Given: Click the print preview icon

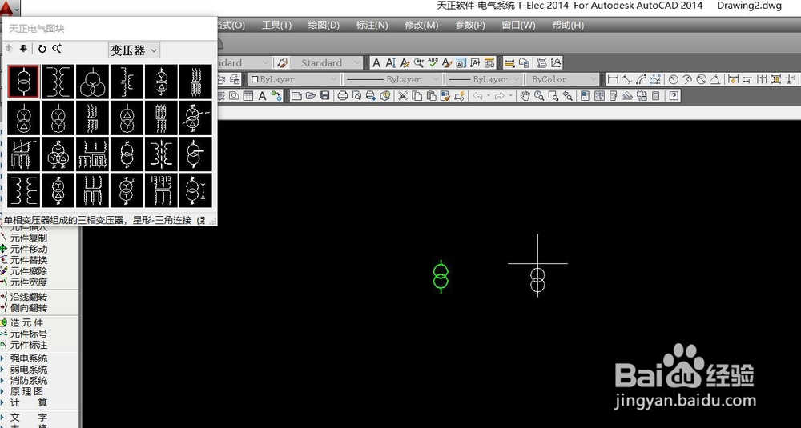Looking at the screenshot, I should click(356, 95).
